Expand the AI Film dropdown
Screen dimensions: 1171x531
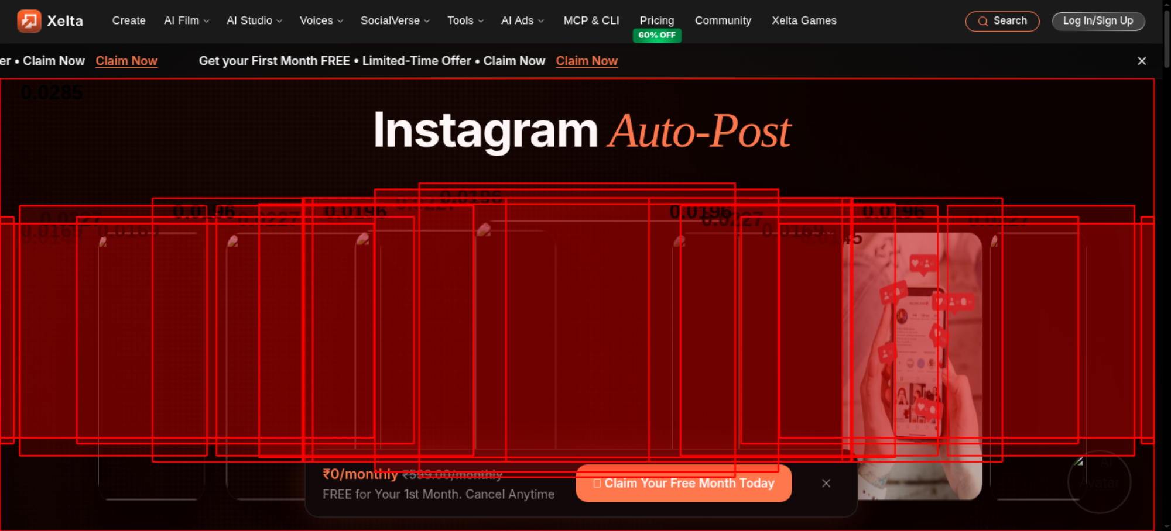[x=186, y=20]
